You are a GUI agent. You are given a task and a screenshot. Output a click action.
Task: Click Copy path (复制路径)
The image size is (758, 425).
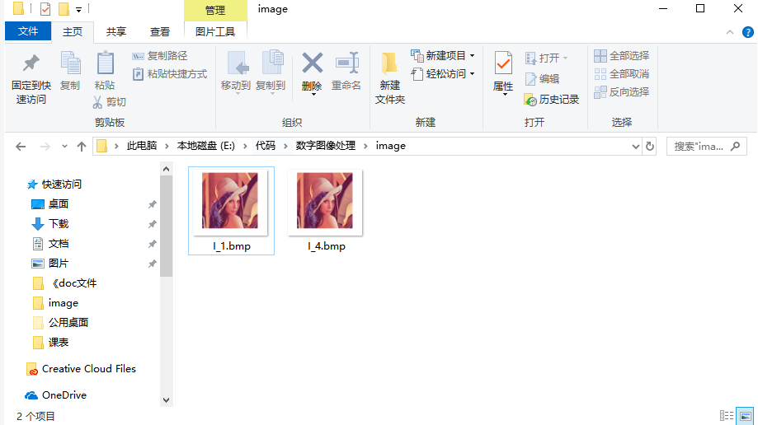pos(159,56)
